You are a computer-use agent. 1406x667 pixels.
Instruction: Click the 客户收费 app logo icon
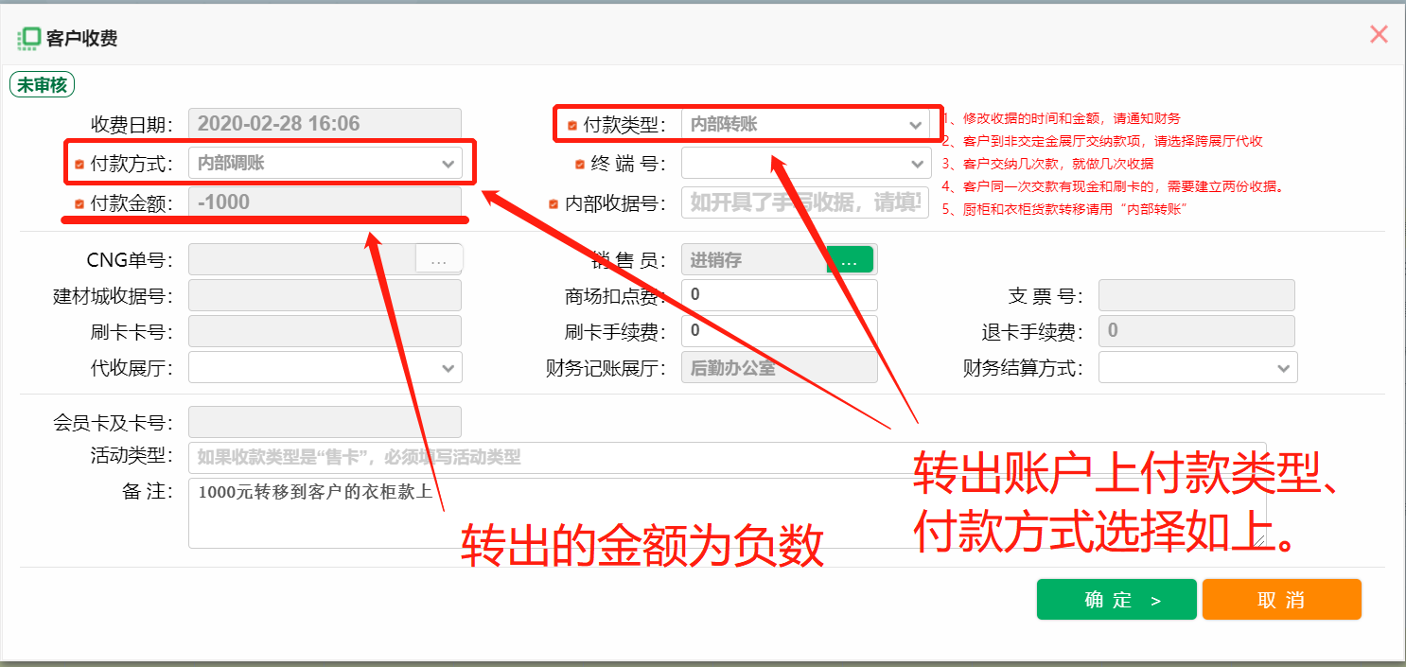click(27, 38)
